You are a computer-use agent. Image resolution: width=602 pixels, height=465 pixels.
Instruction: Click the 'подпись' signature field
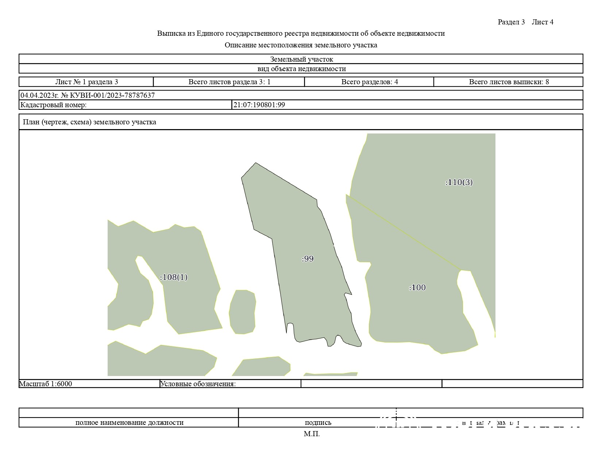[x=318, y=423]
